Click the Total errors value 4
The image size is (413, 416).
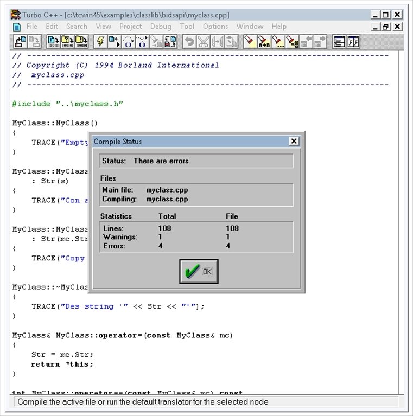point(161,246)
